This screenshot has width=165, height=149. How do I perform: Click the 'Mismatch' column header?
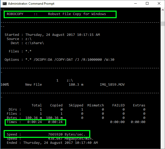click(95, 105)
